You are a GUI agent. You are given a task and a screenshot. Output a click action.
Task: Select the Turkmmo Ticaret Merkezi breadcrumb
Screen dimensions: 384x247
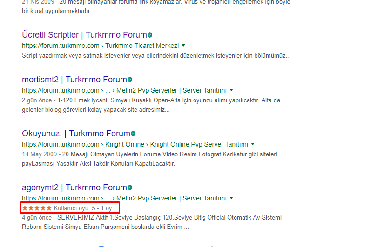pos(142,46)
